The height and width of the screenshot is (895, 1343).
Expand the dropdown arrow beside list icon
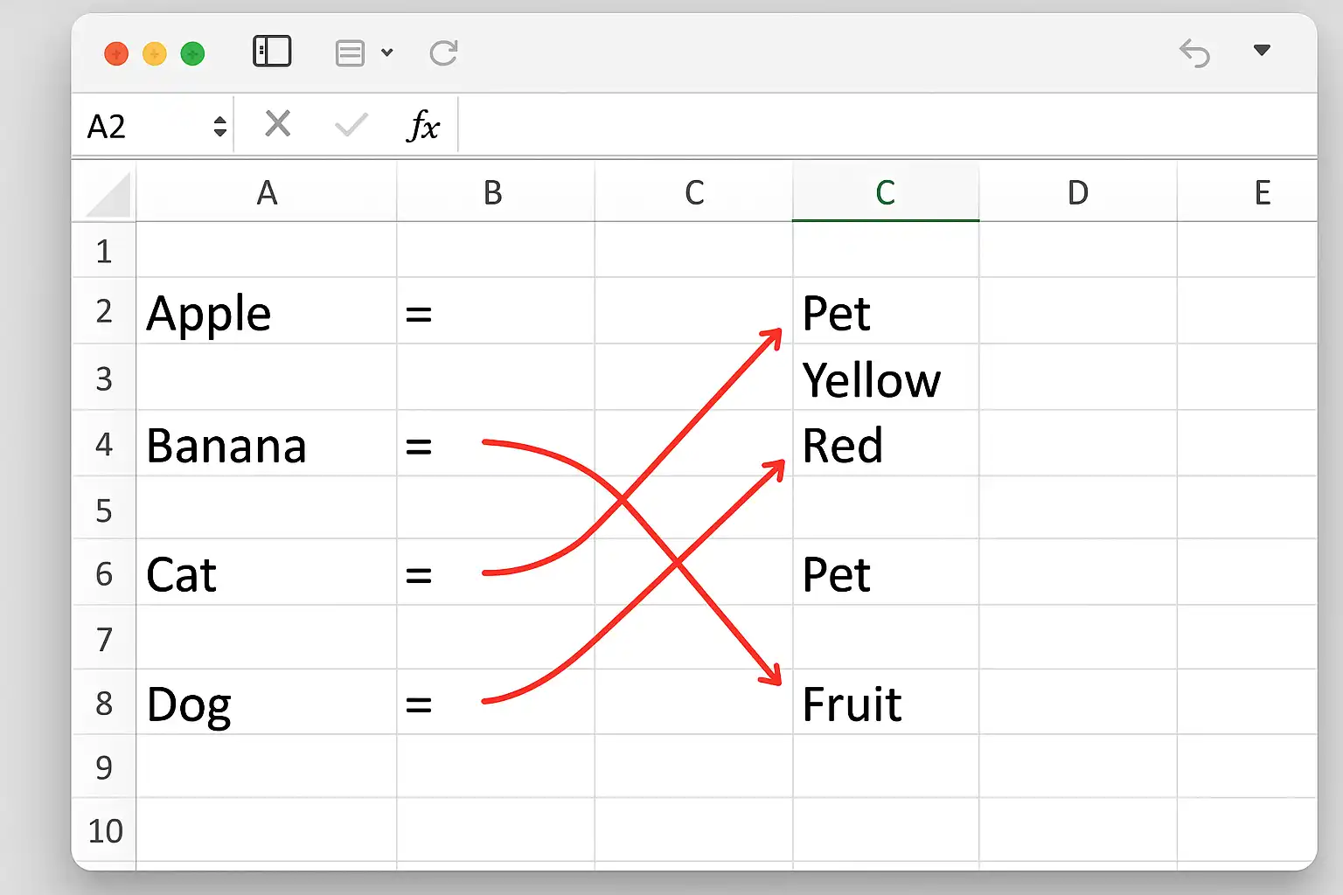(x=386, y=52)
